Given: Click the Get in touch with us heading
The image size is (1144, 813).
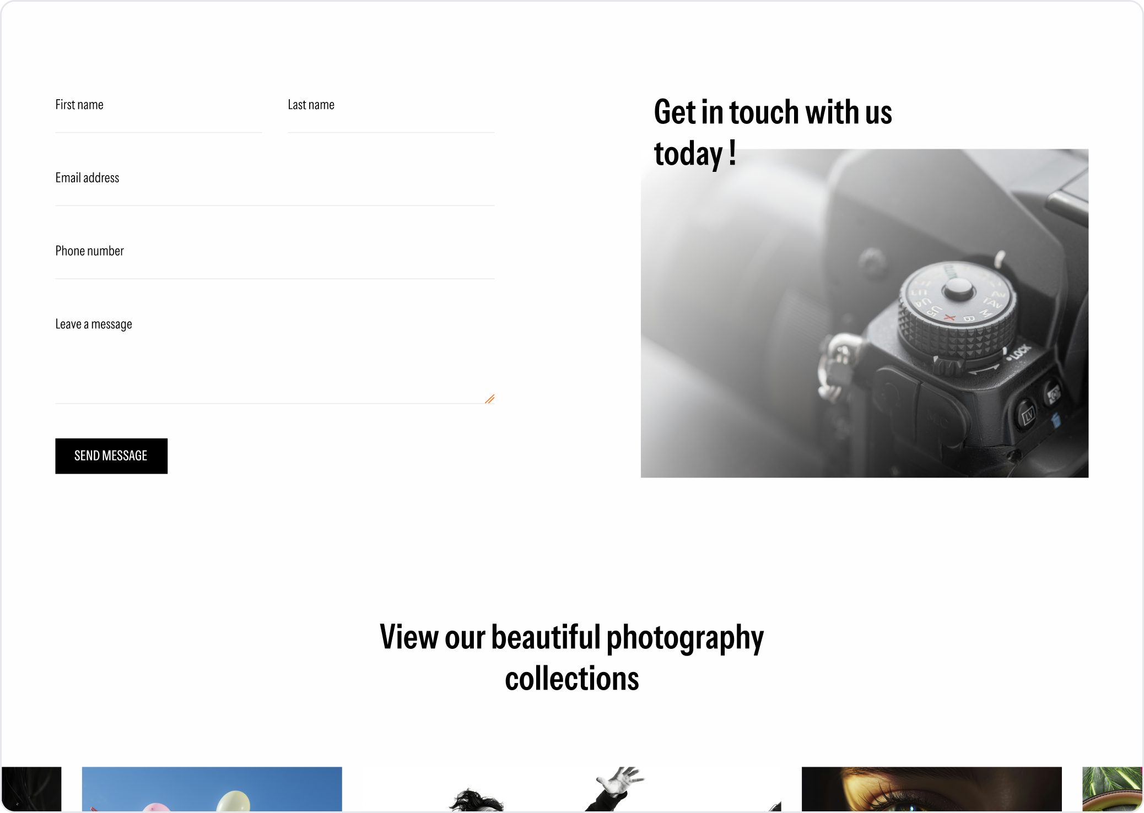Looking at the screenshot, I should coord(773,133).
